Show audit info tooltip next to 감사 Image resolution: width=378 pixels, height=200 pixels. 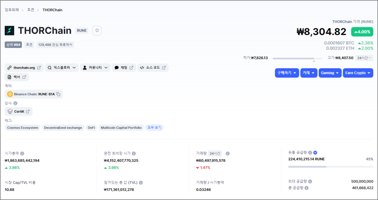coord(15,103)
